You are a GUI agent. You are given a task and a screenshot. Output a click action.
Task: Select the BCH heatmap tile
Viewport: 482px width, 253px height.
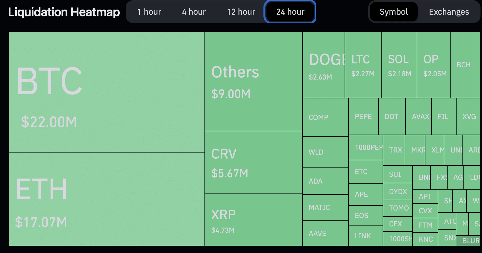[465, 65]
